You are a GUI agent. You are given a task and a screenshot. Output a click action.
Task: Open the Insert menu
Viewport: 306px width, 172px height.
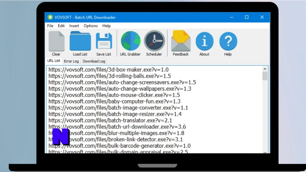click(74, 26)
